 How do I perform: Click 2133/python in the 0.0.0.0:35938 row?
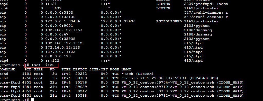tap(197, 39)
